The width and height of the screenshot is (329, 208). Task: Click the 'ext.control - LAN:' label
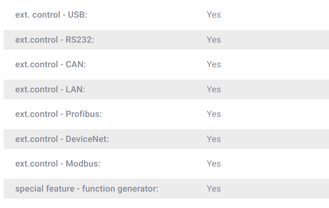50,89
